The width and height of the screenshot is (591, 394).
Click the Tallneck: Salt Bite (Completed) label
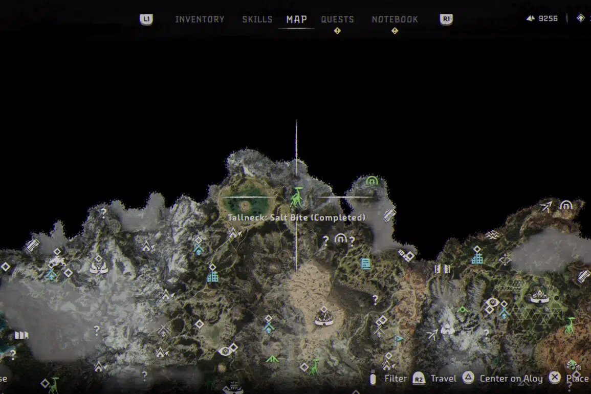(x=297, y=217)
